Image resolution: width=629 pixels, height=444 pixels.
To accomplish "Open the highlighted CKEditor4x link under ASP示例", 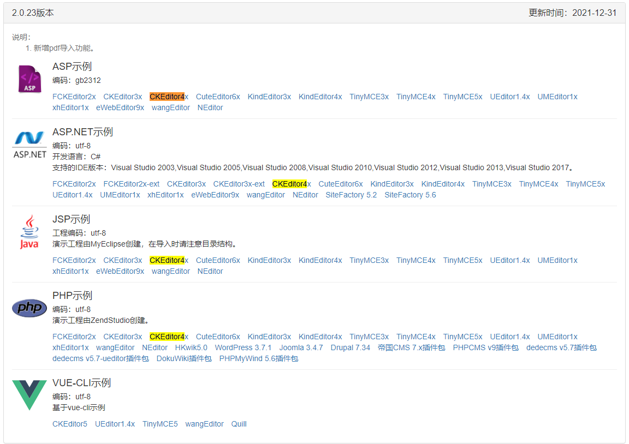I will click(x=168, y=97).
